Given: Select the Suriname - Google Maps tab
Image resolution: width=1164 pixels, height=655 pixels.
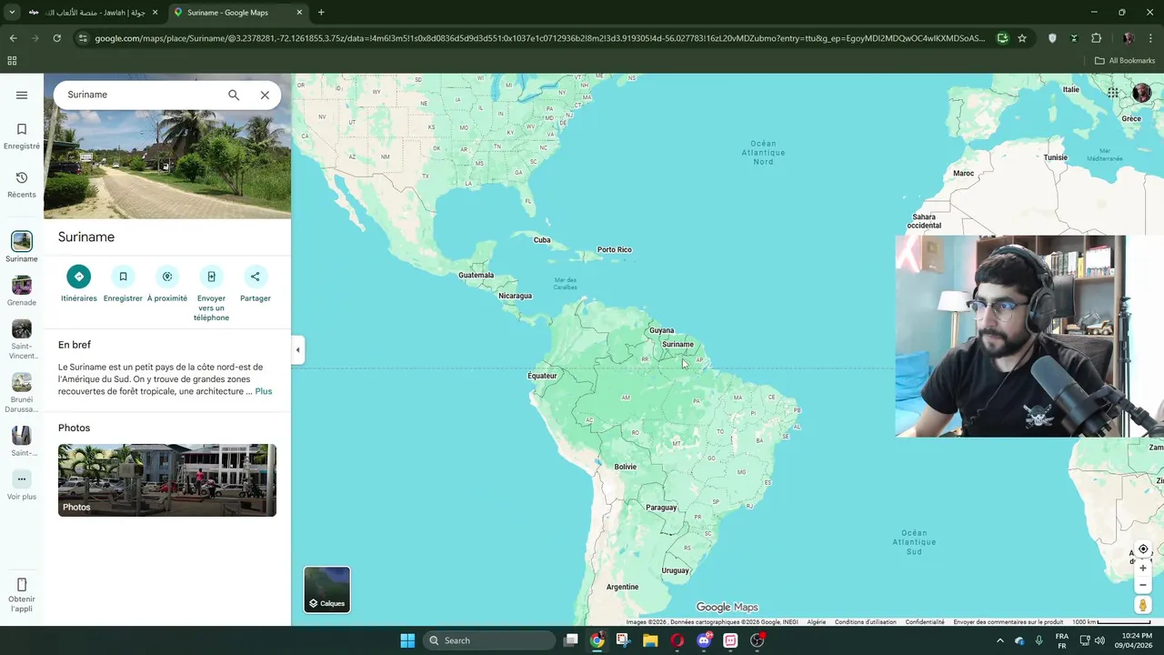Looking at the screenshot, I should (238, 13).
